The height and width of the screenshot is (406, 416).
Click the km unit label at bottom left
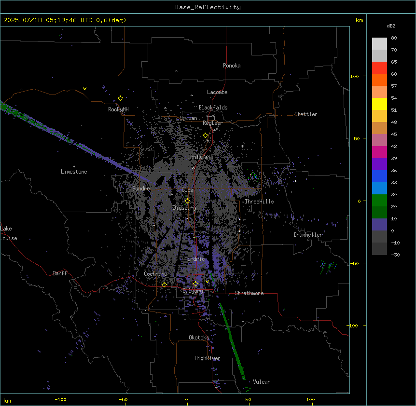coord(7,400)
